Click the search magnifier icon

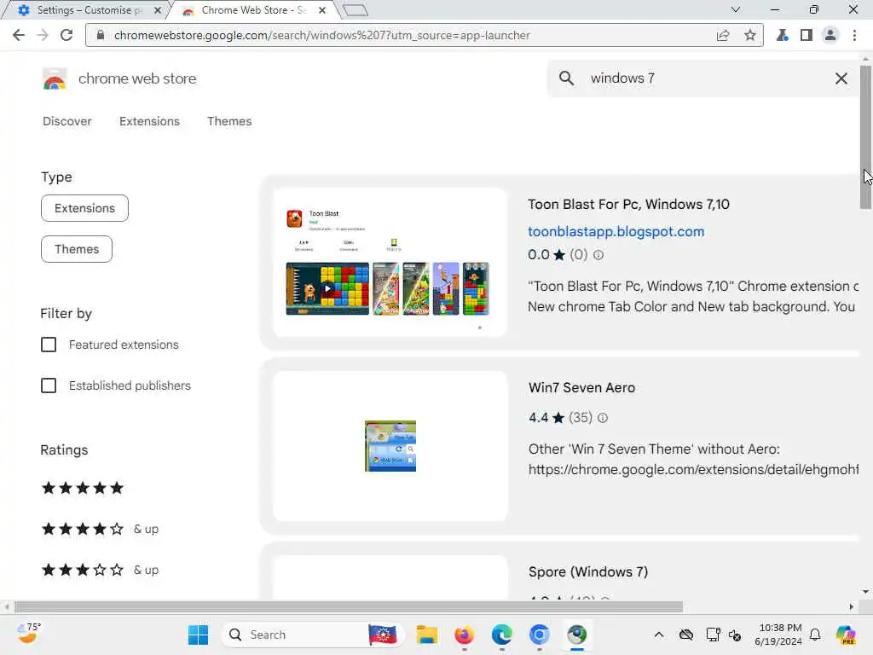pos(566,78)
